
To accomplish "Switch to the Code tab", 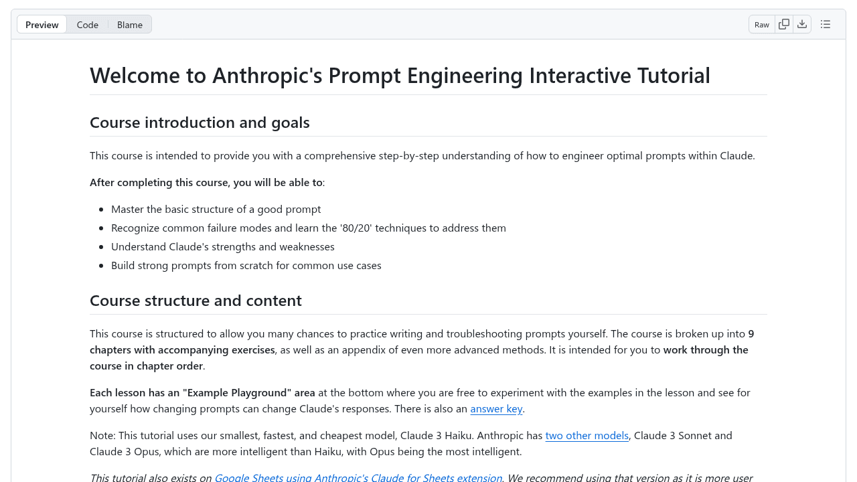I will (x=88, y=24).
